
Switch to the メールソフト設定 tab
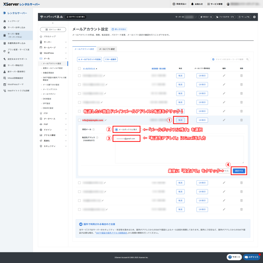coord(107,49)
